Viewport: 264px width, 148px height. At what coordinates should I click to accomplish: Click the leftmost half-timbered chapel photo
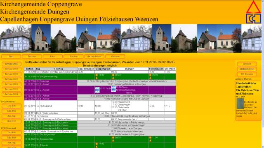point(16,38)
